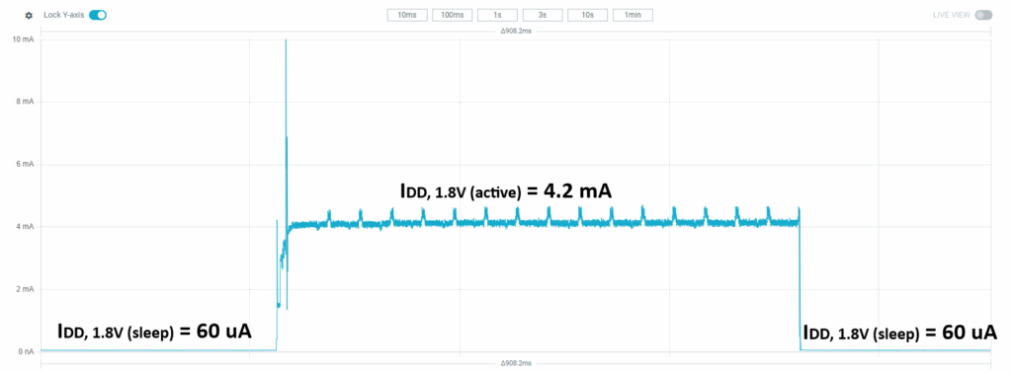
Task: Click the 6 mA y-axis label
Action: (x=25, y=164)
